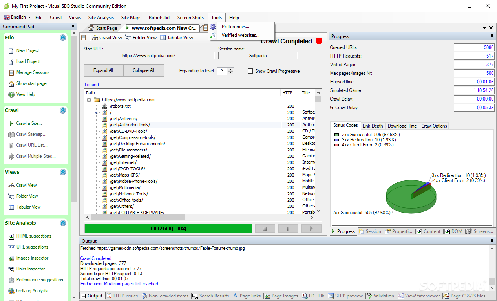The width and height of the screenshot is (497, 301).
Task: Click the Folder View icon in Views panel
Action: click(x=11, y=196)
